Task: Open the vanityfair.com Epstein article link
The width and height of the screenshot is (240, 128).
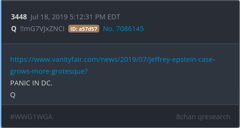Action: coord(112,65)
